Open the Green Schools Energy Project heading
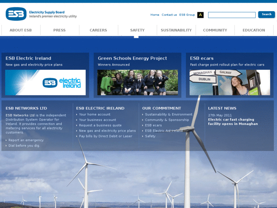 [132, 58]
